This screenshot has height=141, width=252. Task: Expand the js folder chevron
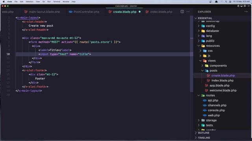tap(200, 56)
